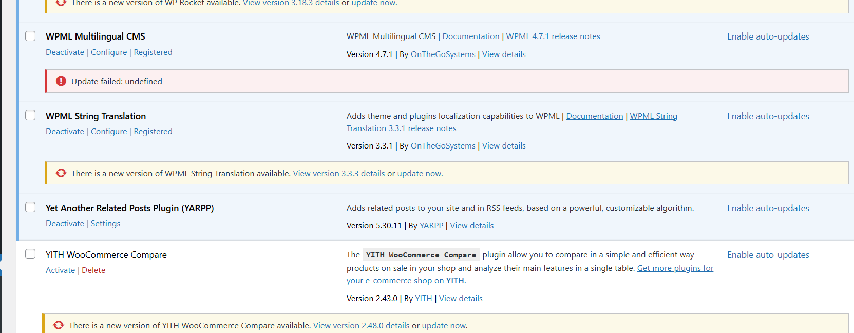Open the YARPP author link

431,226
